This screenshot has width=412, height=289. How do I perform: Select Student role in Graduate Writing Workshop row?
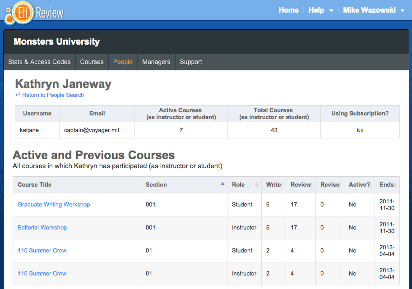[242, 205]
